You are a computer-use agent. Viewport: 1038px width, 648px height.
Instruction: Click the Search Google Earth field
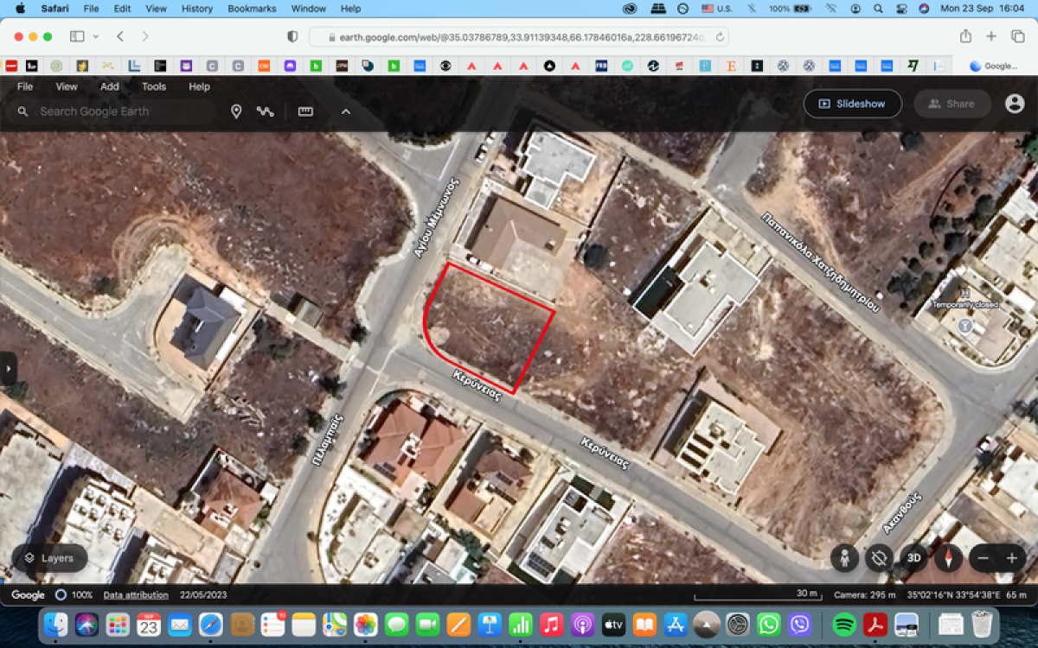coord(121,111)
